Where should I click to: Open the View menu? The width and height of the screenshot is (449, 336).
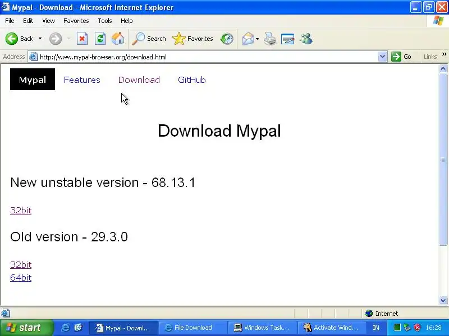click(48, 21)
